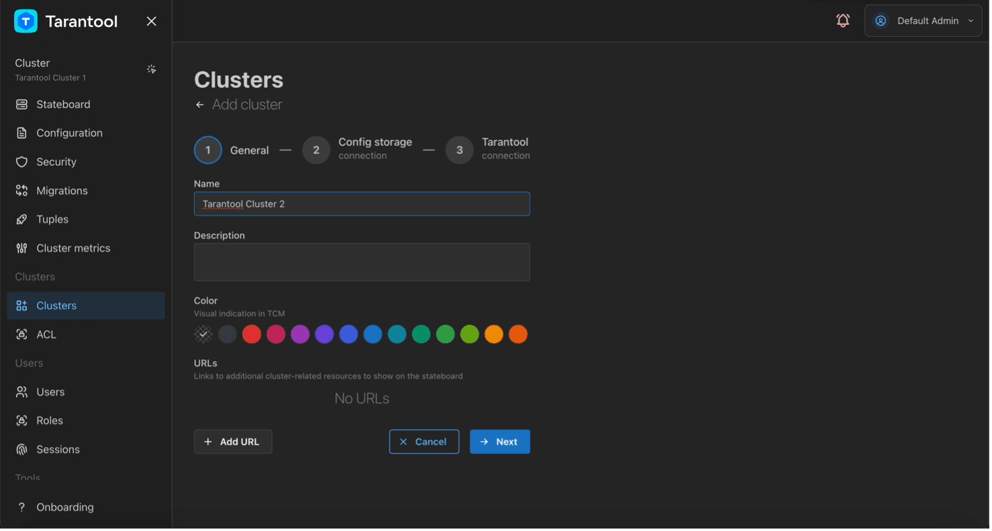Select the amber orange color swatch
992x531 pixels.
493,334
